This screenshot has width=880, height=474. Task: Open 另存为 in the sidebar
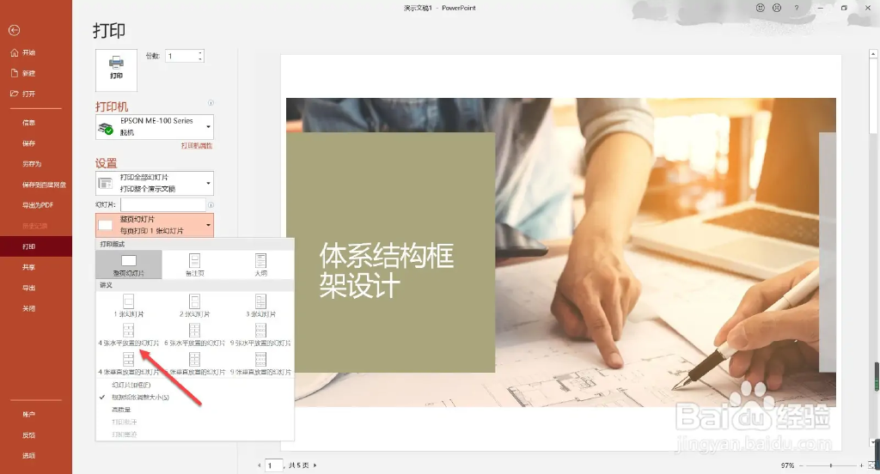(32, 164)
